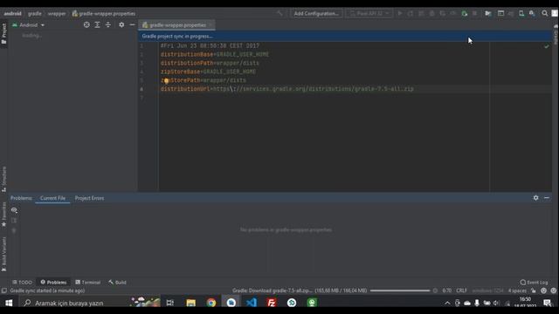Screen dimensions: 559x314
Task: Click Collapse All in project panel
Action: (x=108, y=25)
